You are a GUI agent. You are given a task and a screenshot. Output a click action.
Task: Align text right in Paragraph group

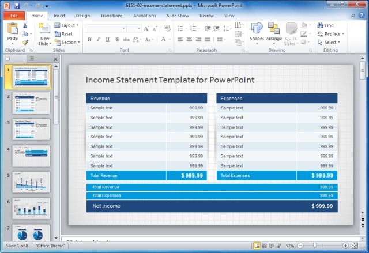coord(198,40)
